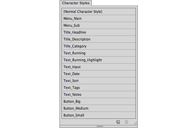Click the Create New Style icon
Image resolution: width=196 pixels, height=128 pixels.
pos(118,122)
